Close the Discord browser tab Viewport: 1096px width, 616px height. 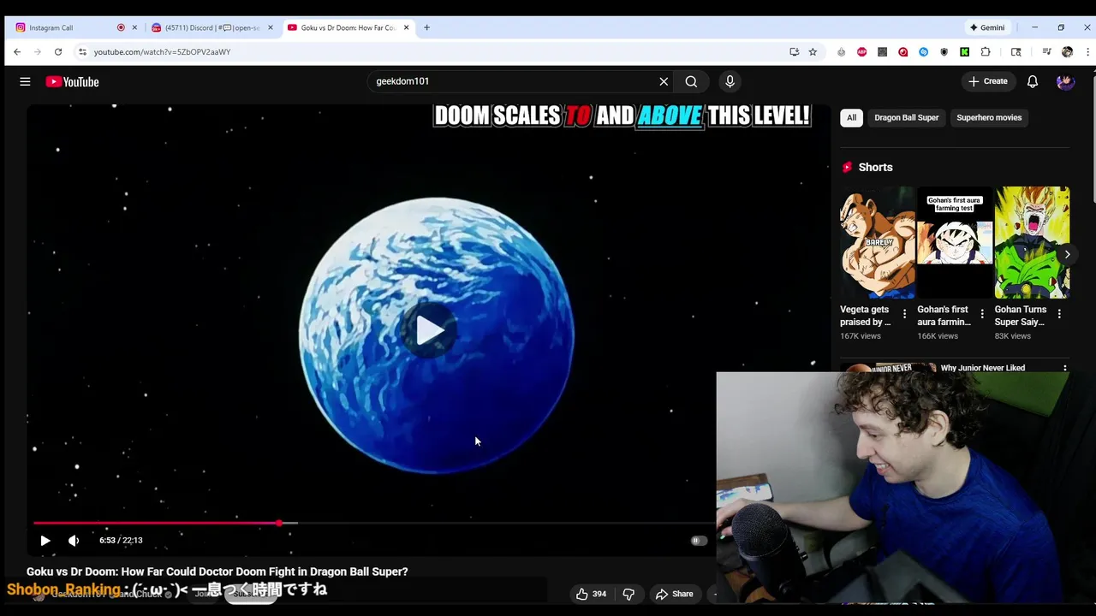[x=271, y=27]
